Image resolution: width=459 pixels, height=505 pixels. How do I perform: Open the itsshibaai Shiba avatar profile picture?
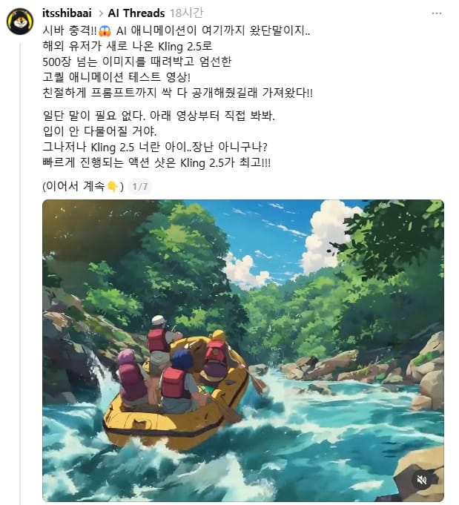[20, 22]
